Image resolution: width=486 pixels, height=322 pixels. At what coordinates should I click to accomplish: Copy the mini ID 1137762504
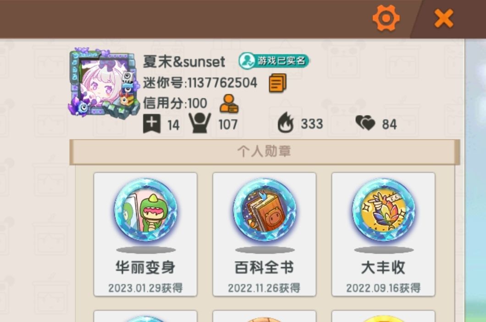tap(277, 83)
